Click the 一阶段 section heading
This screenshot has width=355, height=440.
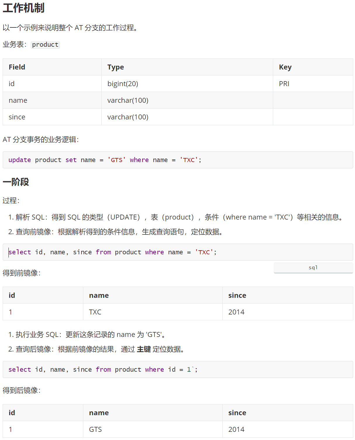coord(16,182)
